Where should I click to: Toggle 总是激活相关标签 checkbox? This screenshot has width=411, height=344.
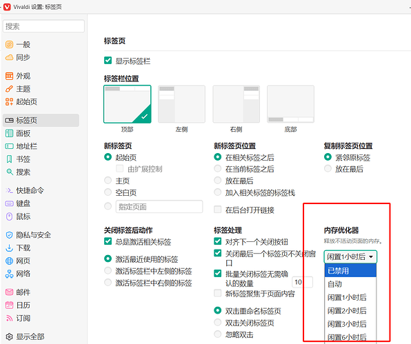click(108, 241)
